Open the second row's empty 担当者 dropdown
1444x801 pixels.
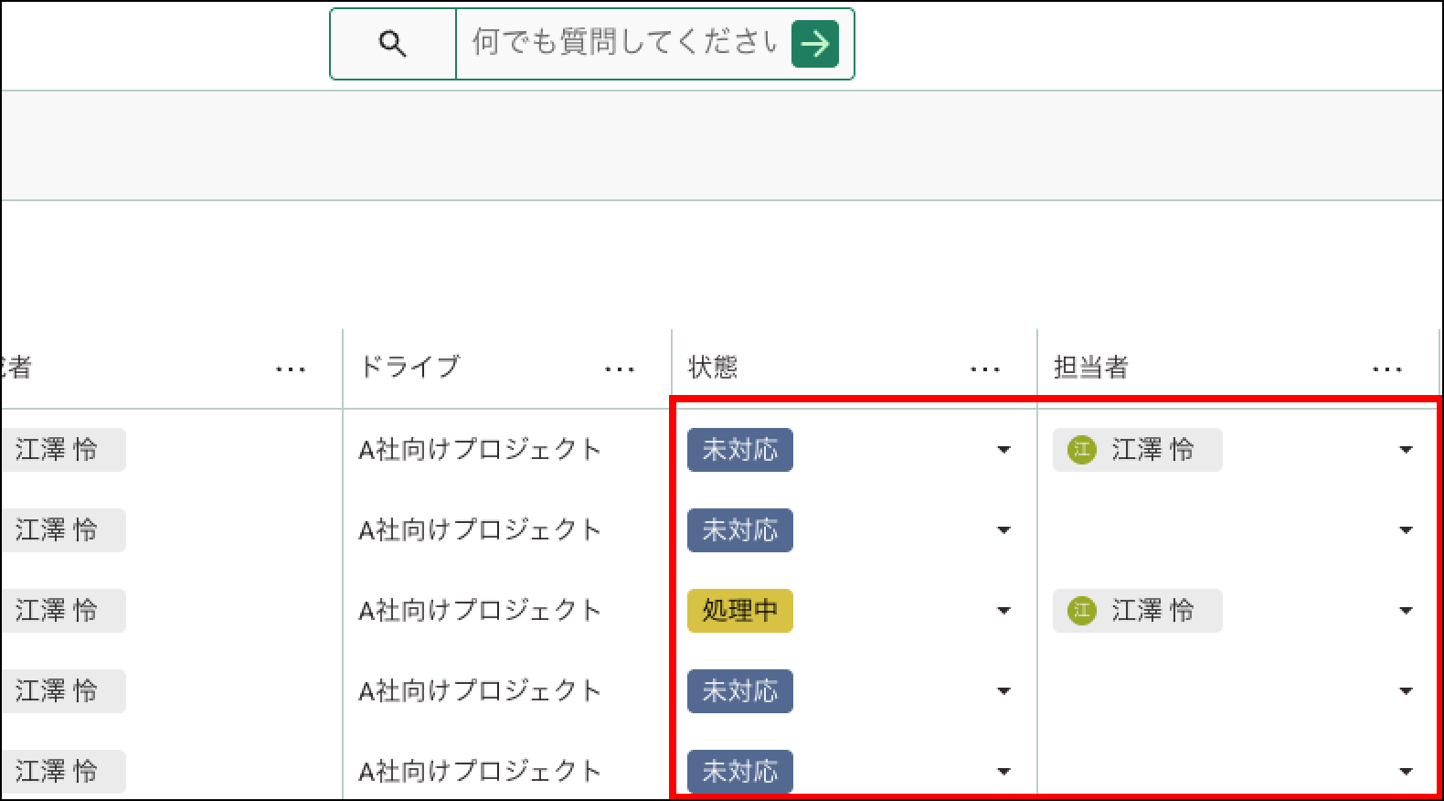point(1406,530)
